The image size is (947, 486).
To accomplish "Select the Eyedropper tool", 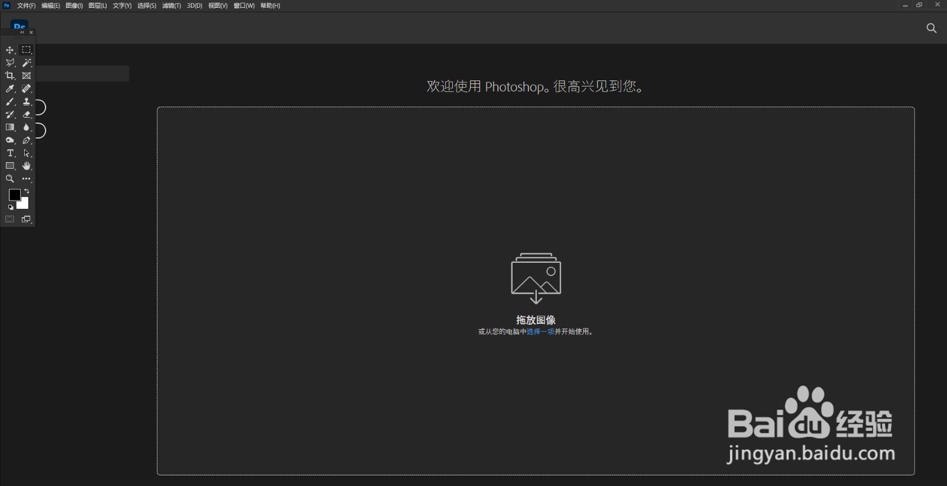I will point(10,89).
